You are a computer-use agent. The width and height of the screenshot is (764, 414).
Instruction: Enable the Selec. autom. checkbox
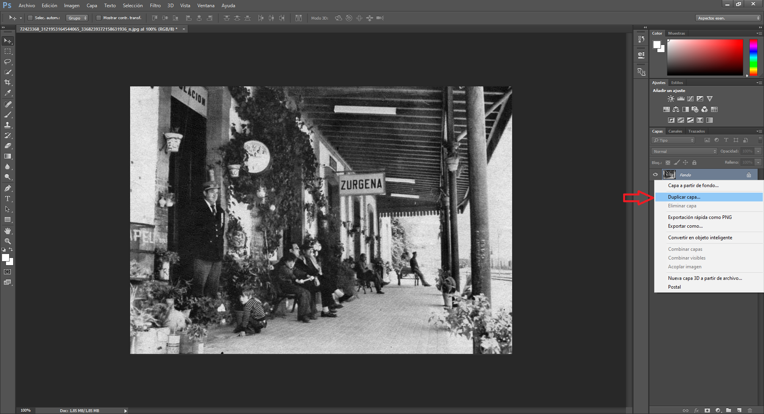coord(30,18)
